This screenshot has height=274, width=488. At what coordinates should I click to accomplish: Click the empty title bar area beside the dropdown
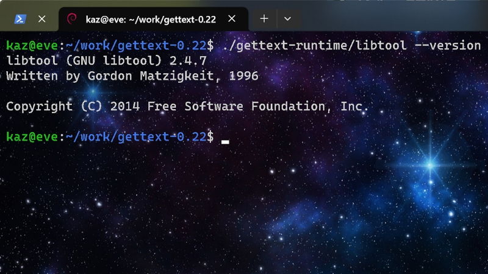tap(392, 17)
